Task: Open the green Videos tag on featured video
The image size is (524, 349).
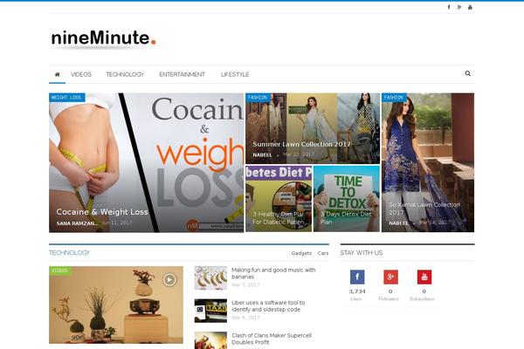Action: coord(59,270)
